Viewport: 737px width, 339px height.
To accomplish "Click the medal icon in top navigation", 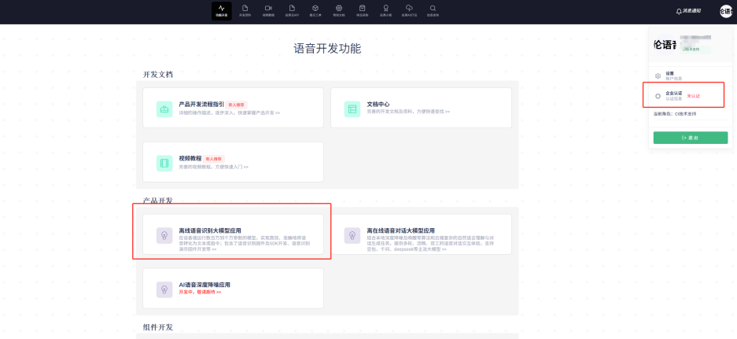I will [x=385, y=9].
